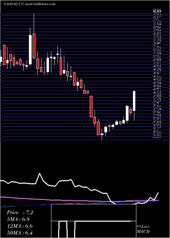The image size is (170, 238).
Task: Select the "Price : 7.2" readout
Action: pos(20,213)
